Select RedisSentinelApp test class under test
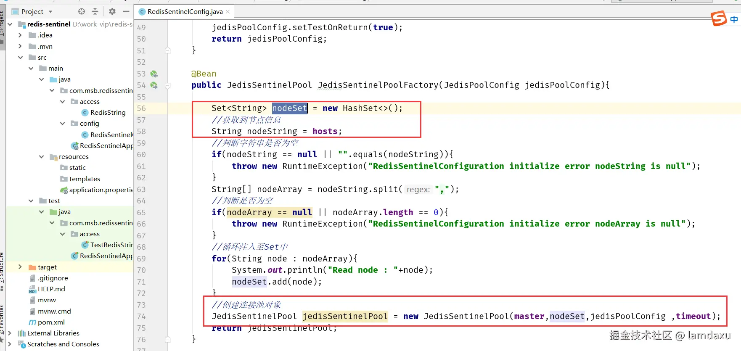The image size is (741, 351). click(102, 256)
